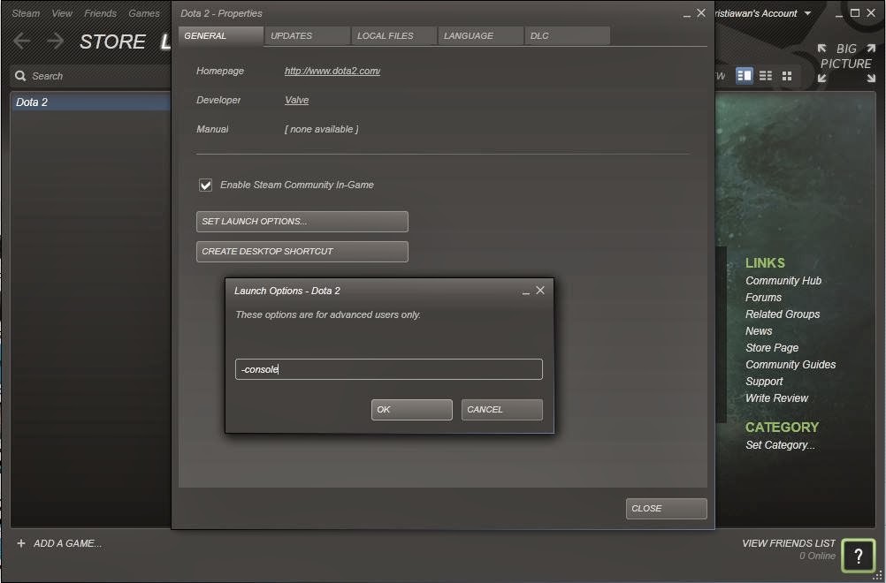The width and height of the screenshot is (886, 583).
Task: Open Related Groups link
Action: click(x=783, y=314)
